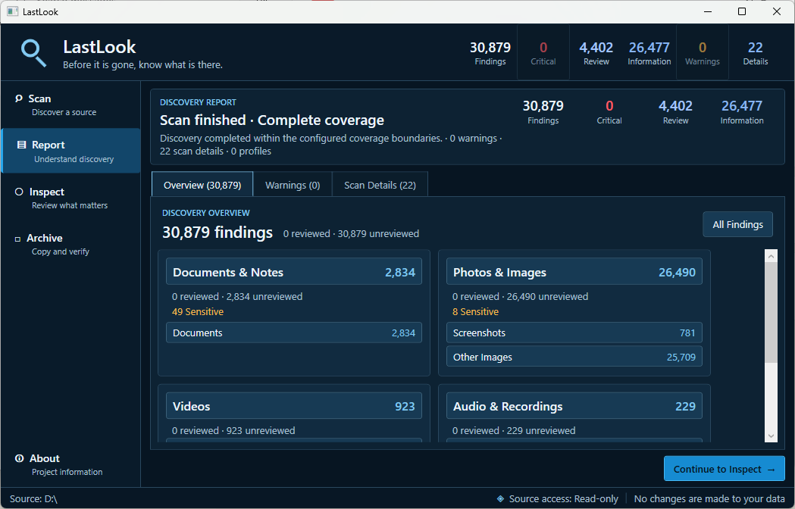Click the scrollbar up arrow in overview
795x509 pixels.
pos(771,256)
